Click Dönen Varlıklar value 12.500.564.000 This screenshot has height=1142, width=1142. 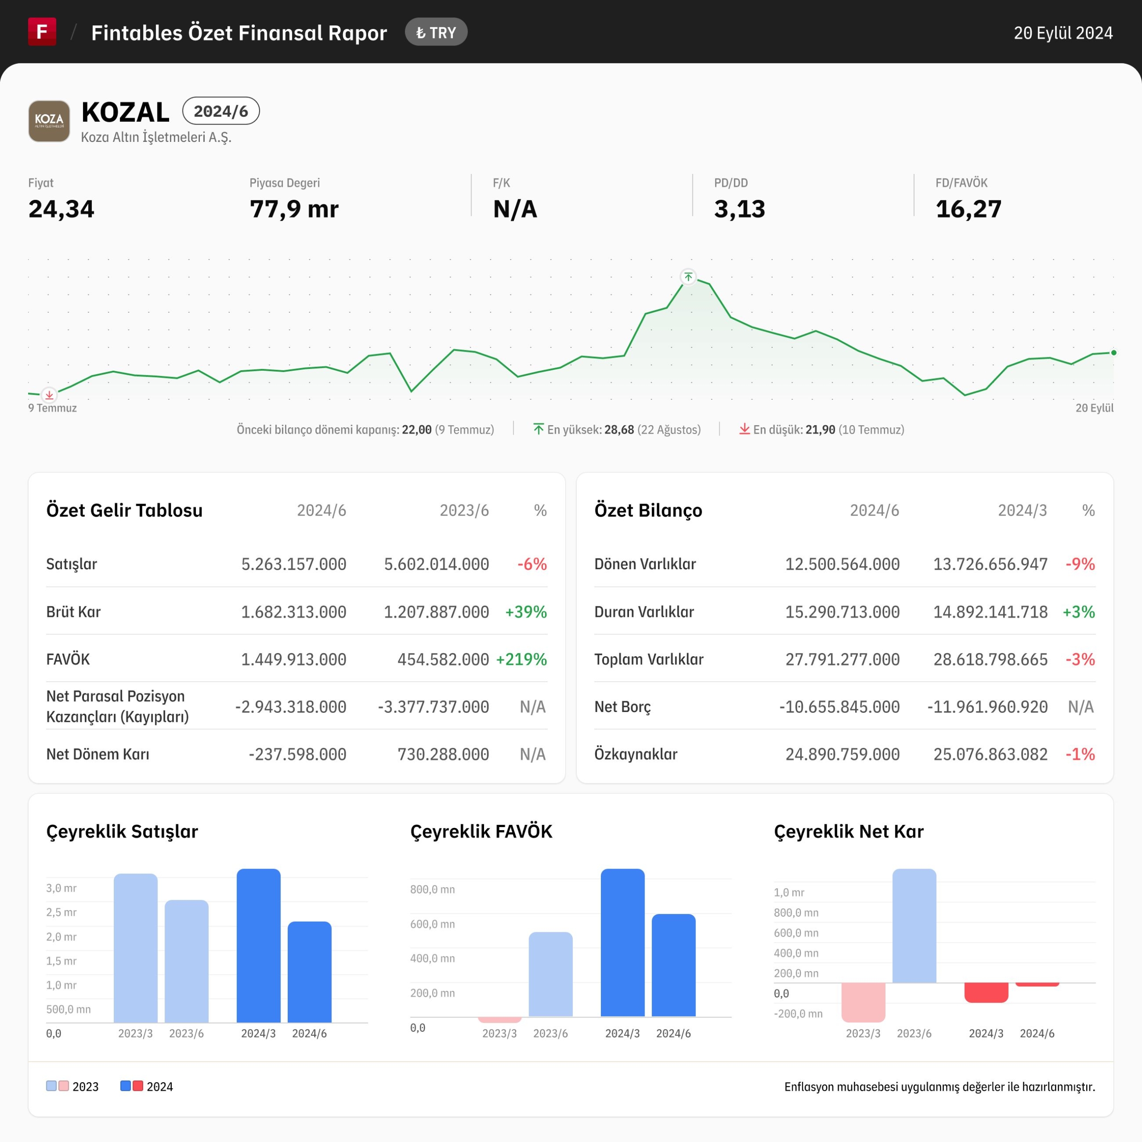click(842, 564)
